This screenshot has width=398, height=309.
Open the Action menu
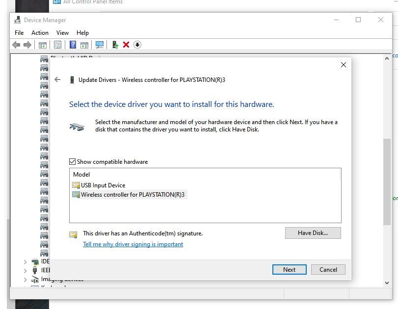pos(40,33)
